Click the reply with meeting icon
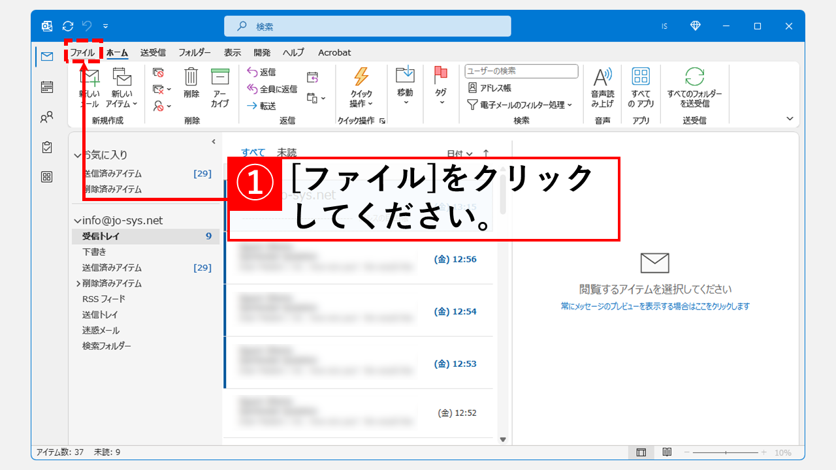Image resolution: width=836 pixels, height=470 pixels. point(312,77)
